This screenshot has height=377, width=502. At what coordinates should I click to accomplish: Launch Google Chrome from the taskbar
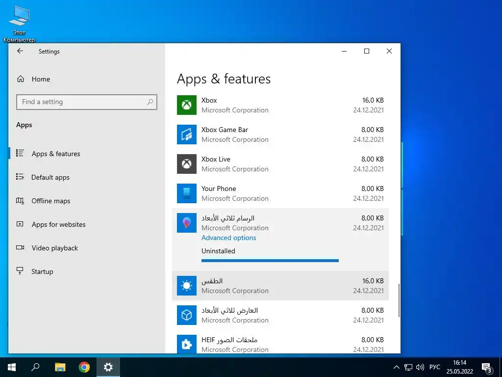(x=84, y=367)
